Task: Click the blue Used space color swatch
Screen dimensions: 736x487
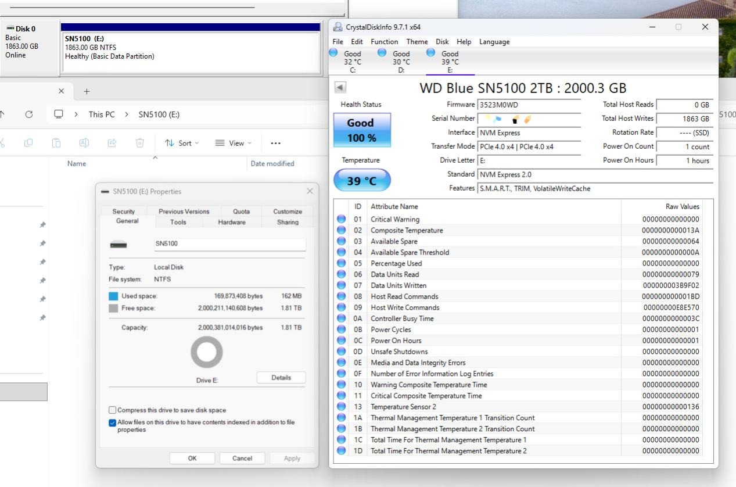Action: [x=114, y=296]
